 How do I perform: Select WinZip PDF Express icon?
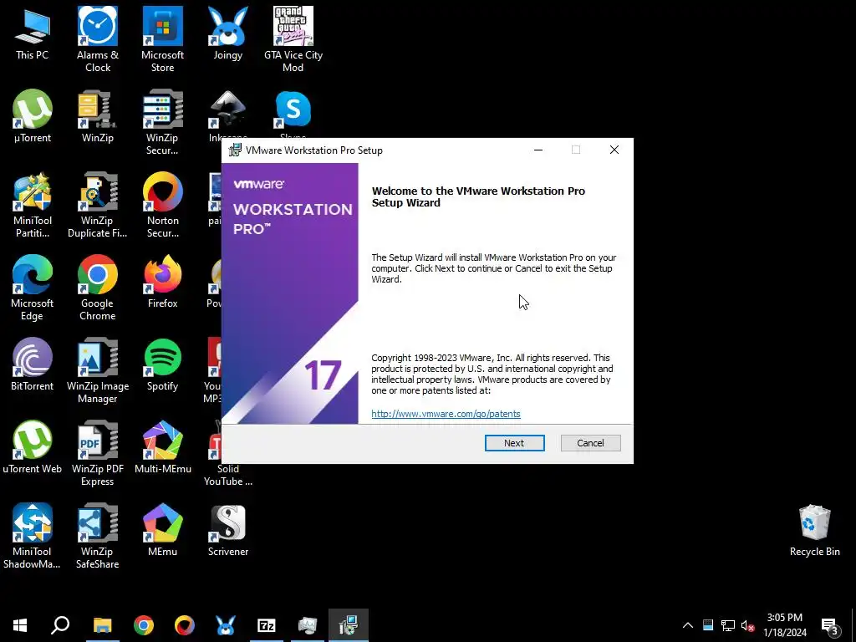point(98,453)
